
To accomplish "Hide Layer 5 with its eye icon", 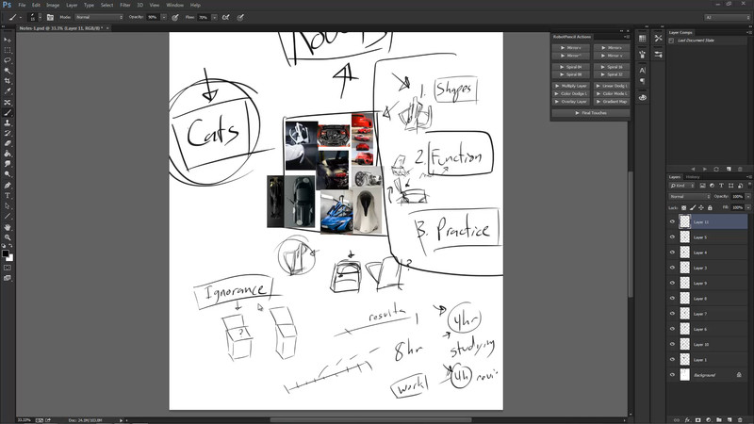I will pos(672,237).
